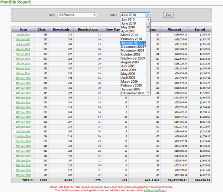Follow the Affiliate Dashboard link

click(155, 190)
